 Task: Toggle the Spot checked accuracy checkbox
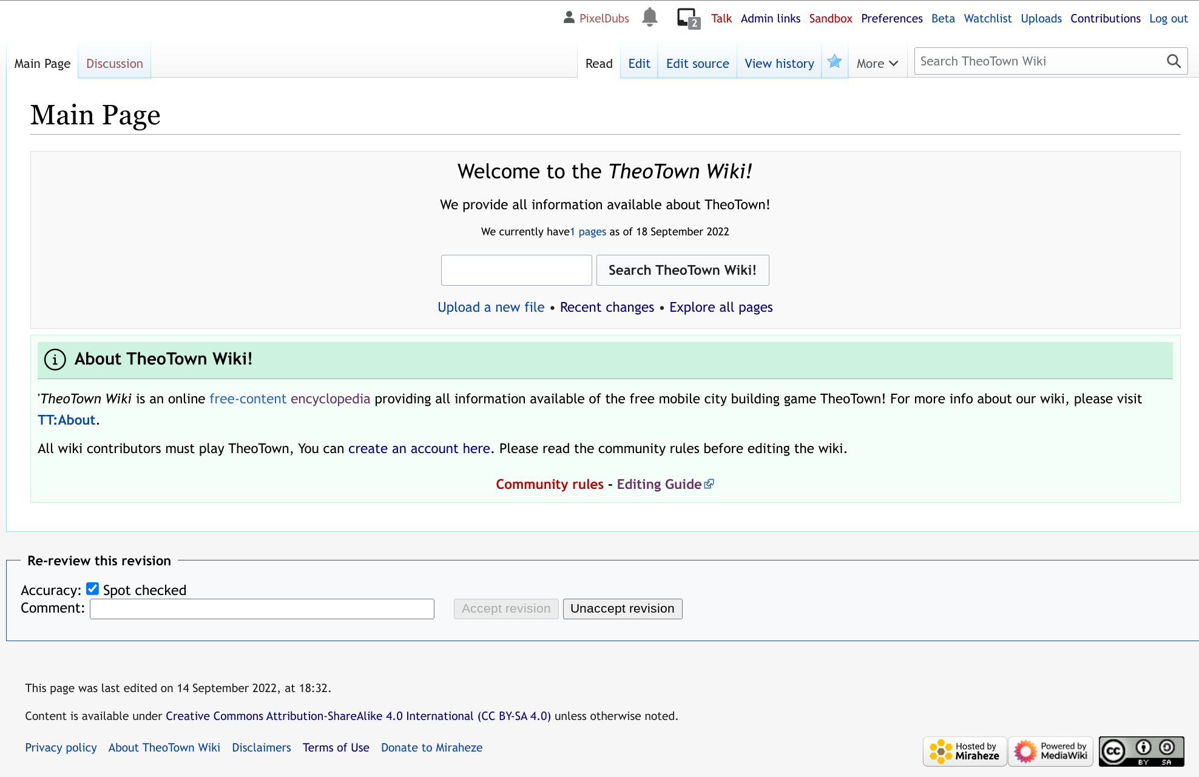[x=92, y=588]
